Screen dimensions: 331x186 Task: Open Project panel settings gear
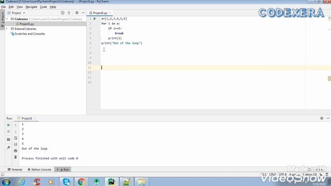point(77,13)
